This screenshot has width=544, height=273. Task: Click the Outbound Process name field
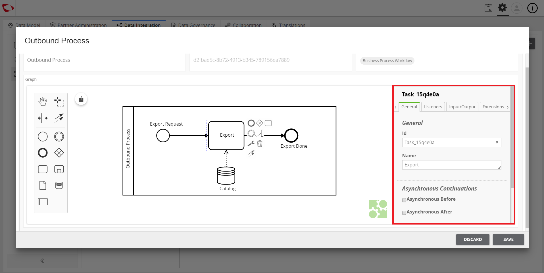(105, 60)
